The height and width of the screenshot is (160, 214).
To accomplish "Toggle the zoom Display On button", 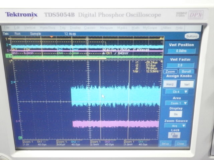I will [x=176, y=114].
